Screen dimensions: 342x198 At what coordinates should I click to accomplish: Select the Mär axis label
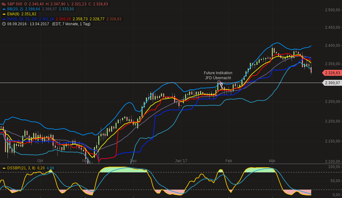[272, 161]
